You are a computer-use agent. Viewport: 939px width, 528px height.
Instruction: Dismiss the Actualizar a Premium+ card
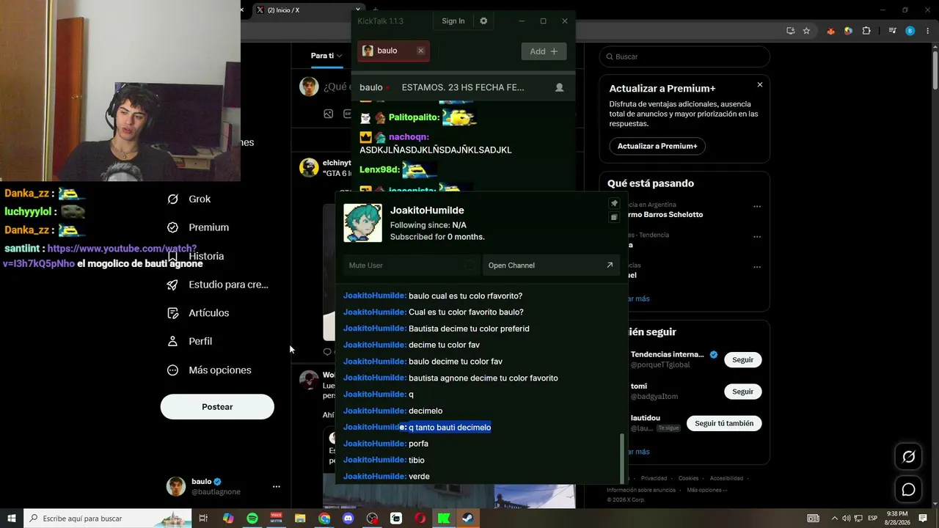point(760,85)
